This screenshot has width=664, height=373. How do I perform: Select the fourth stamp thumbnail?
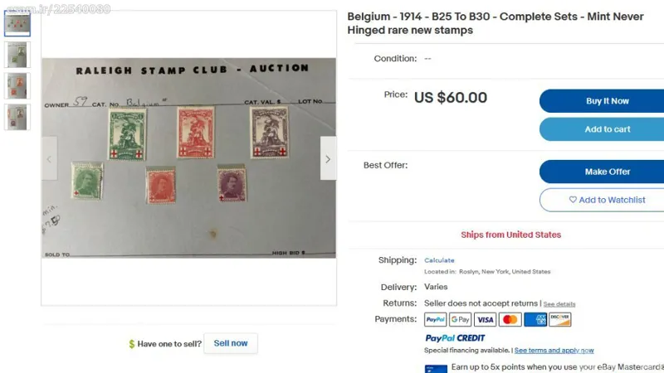pyautogui.click(x=17, y=117)
